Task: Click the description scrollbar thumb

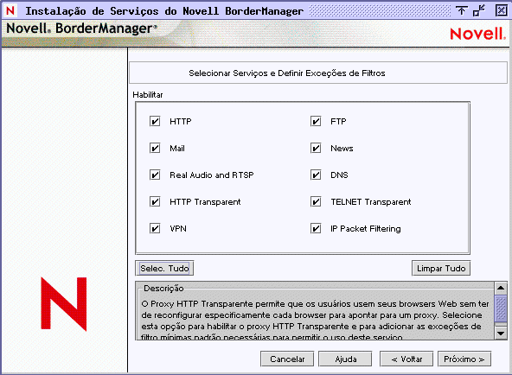Action: (501, 308)
